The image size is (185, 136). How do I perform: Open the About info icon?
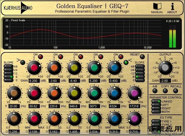tap(172, 6)
